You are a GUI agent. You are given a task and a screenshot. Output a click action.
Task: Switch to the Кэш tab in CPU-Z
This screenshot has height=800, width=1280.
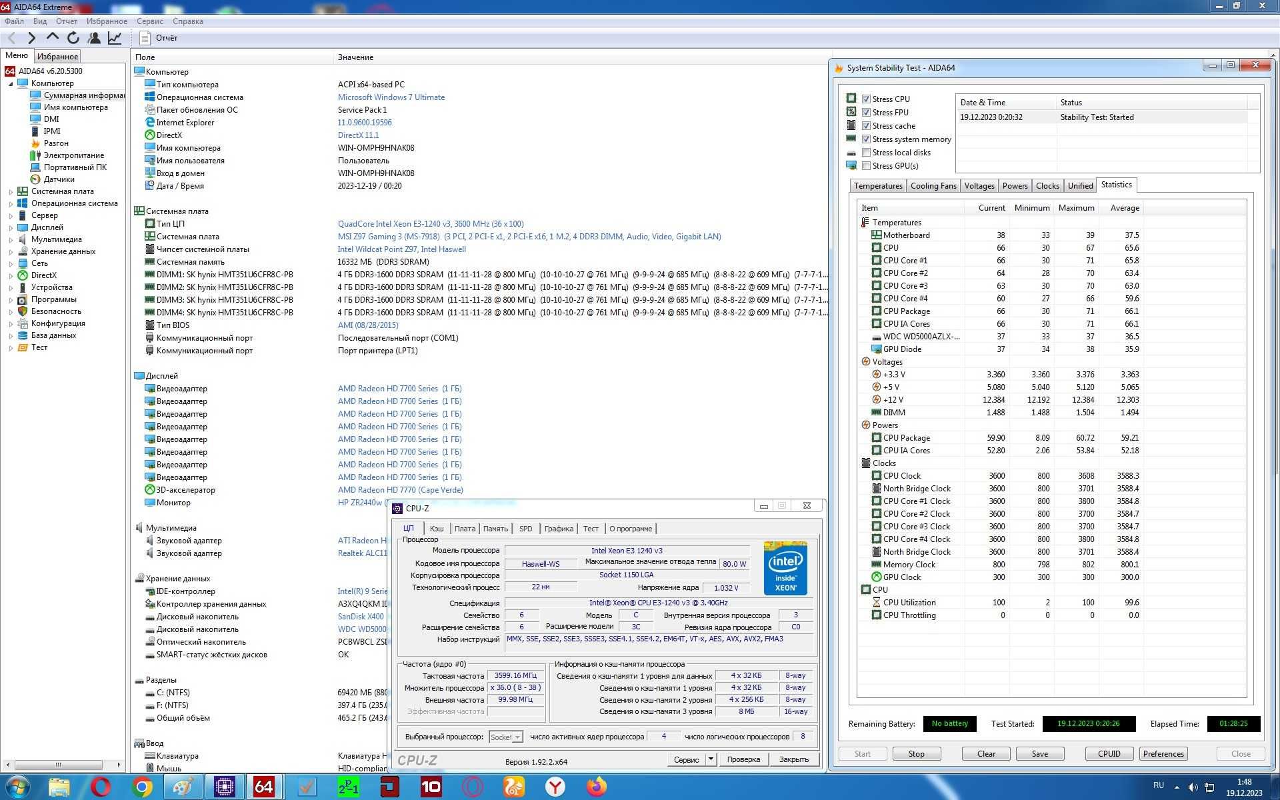(437, 529)
